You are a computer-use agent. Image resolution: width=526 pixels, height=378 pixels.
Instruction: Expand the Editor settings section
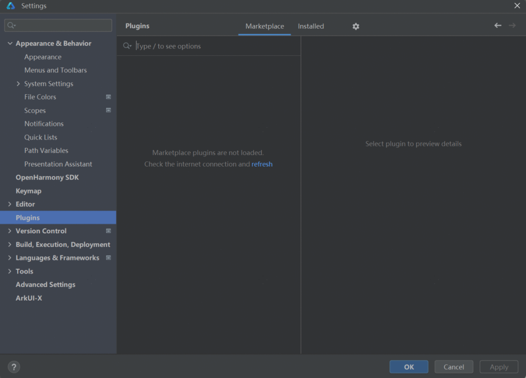[x=10, y=204]
